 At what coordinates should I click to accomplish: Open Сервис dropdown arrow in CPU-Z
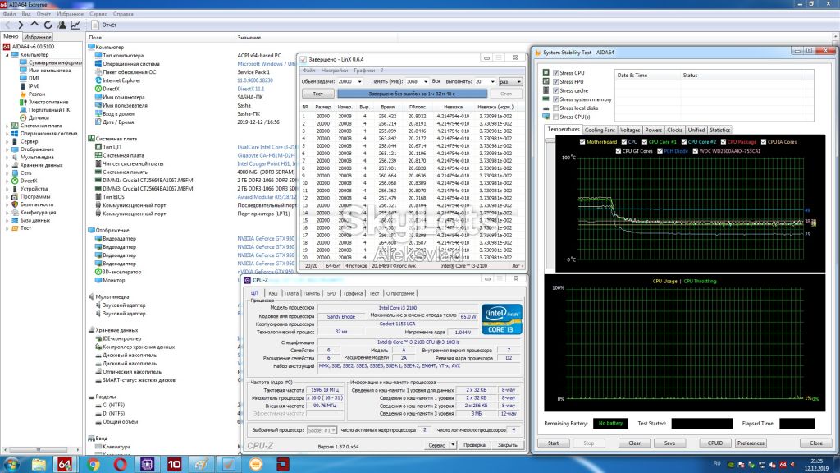453,445
